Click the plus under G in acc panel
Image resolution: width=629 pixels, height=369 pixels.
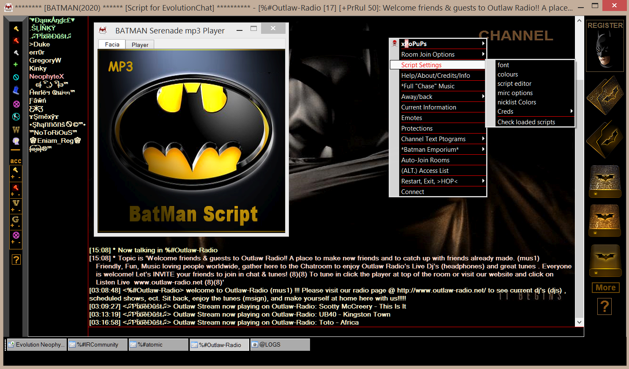click(x=13, y=226)
